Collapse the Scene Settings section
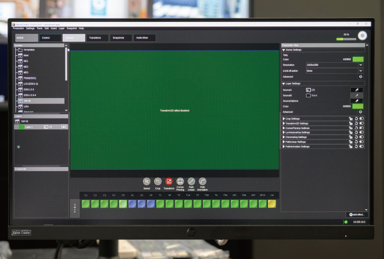This screenshot has width=384, height=259. pyautogui.click(x=284, y=50)
